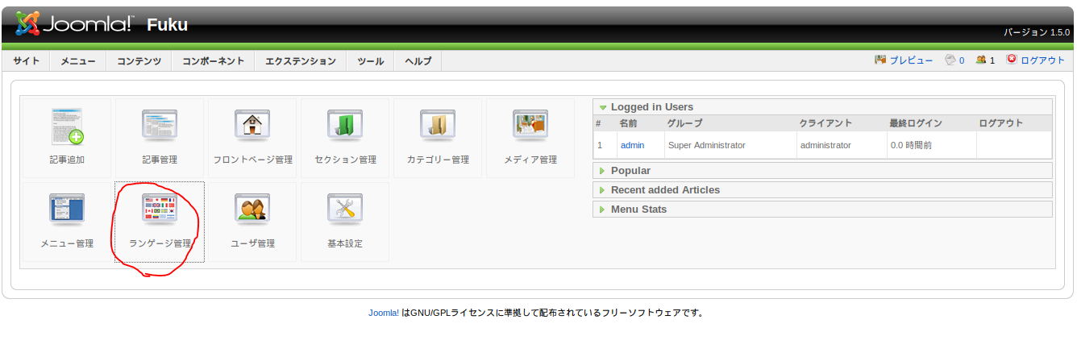Screen dimensions: 1077x357
Task: Open the エクステンション menu
Action: tap(301, 61)
